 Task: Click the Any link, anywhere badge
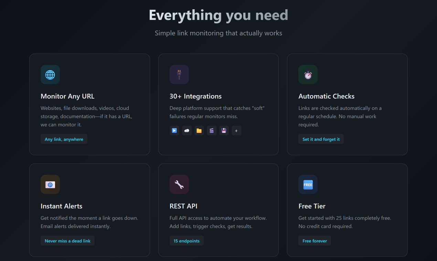pyautogui.click(x=64, y=139)
